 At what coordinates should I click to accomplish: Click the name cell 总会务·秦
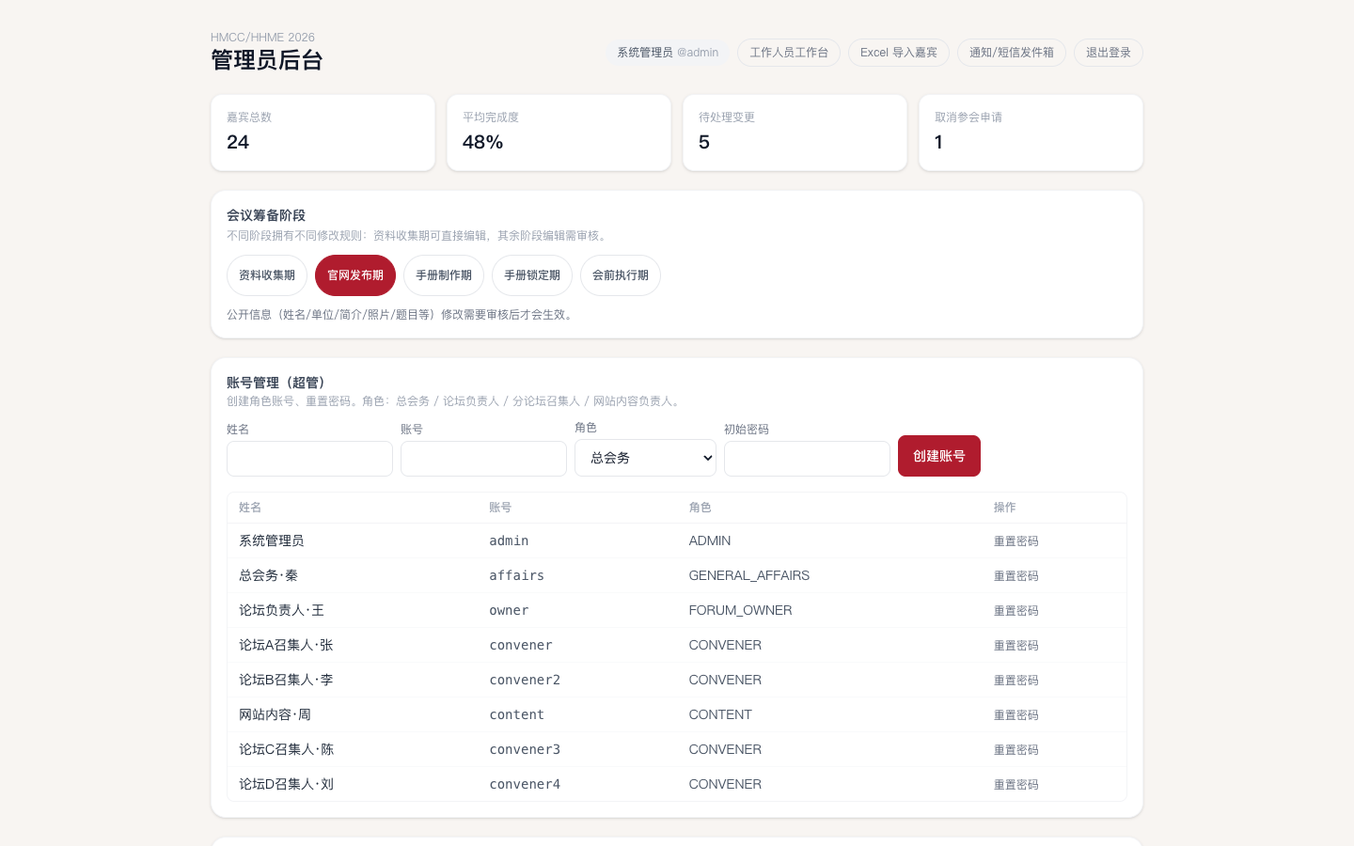point(268,575)
